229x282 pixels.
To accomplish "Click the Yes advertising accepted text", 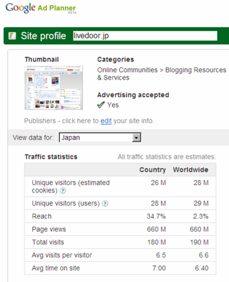I will point(113,105).
